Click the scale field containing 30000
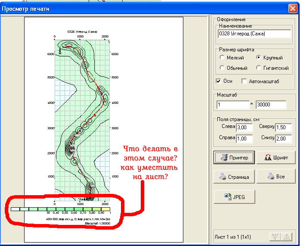 (271, 105)
